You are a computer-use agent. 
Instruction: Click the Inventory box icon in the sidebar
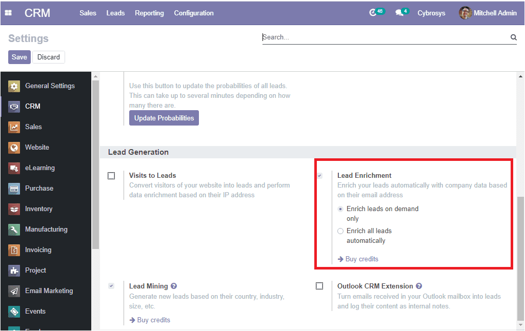(14, 209)
